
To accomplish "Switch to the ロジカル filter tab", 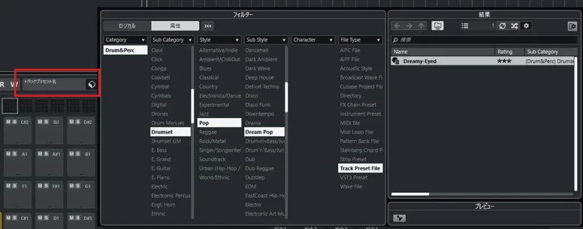I will (127, 26).
